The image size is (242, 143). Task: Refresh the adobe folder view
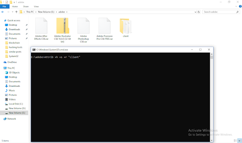199,12
